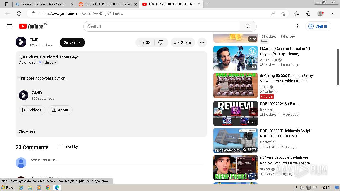Open File Explorer from taskbar

[30, 188]
